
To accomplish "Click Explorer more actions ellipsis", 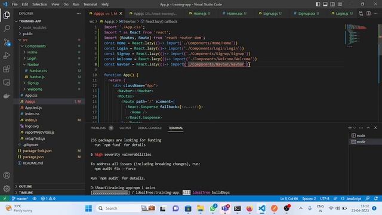I will (x=78, y=13).
